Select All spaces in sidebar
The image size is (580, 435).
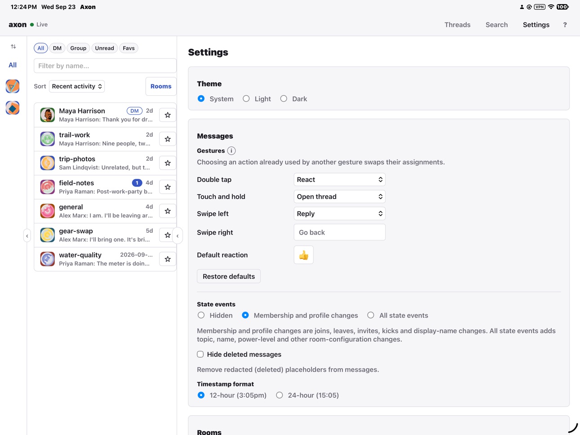point(13,65)
